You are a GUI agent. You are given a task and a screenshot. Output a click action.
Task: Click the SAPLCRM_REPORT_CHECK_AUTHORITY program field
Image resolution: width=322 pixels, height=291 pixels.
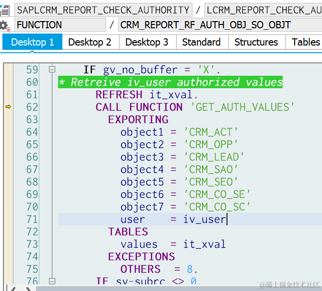tap(103, 10)
